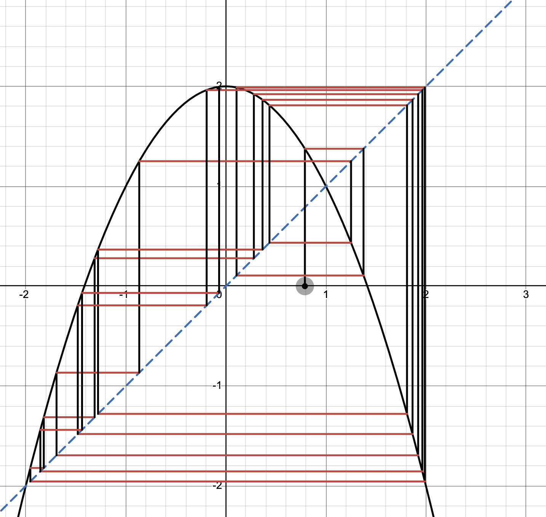Viewport: 546px width, 517px height.
Task: Click the draggable black point on the x-axis
Action: pyautogui.click(x=305, y=286)
